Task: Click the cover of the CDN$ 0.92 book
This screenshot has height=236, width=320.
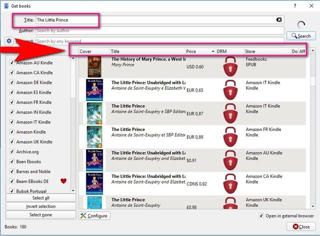Action: pos(94,183)
